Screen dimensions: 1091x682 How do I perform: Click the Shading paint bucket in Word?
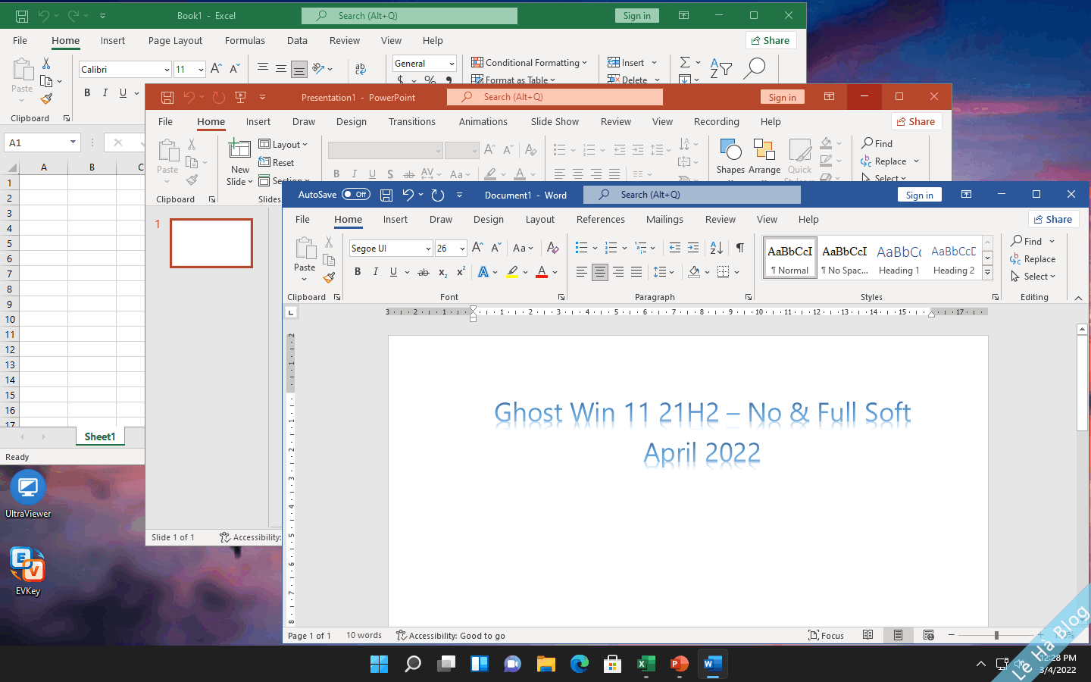(x=694, y=272)
